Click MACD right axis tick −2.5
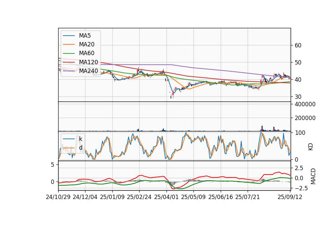 coord(301,188)
